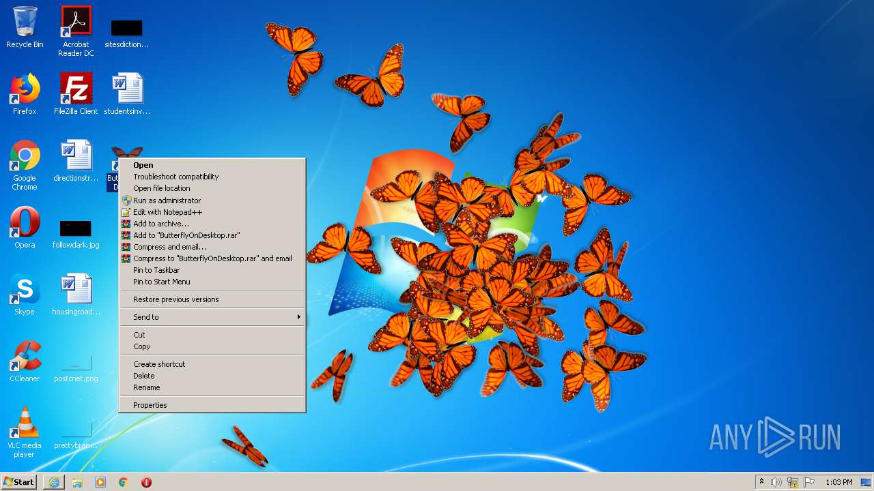The image size is (874, 491).
Task: Choose Run as administrator
Action: pyautogui.click(x=212, y=200)
